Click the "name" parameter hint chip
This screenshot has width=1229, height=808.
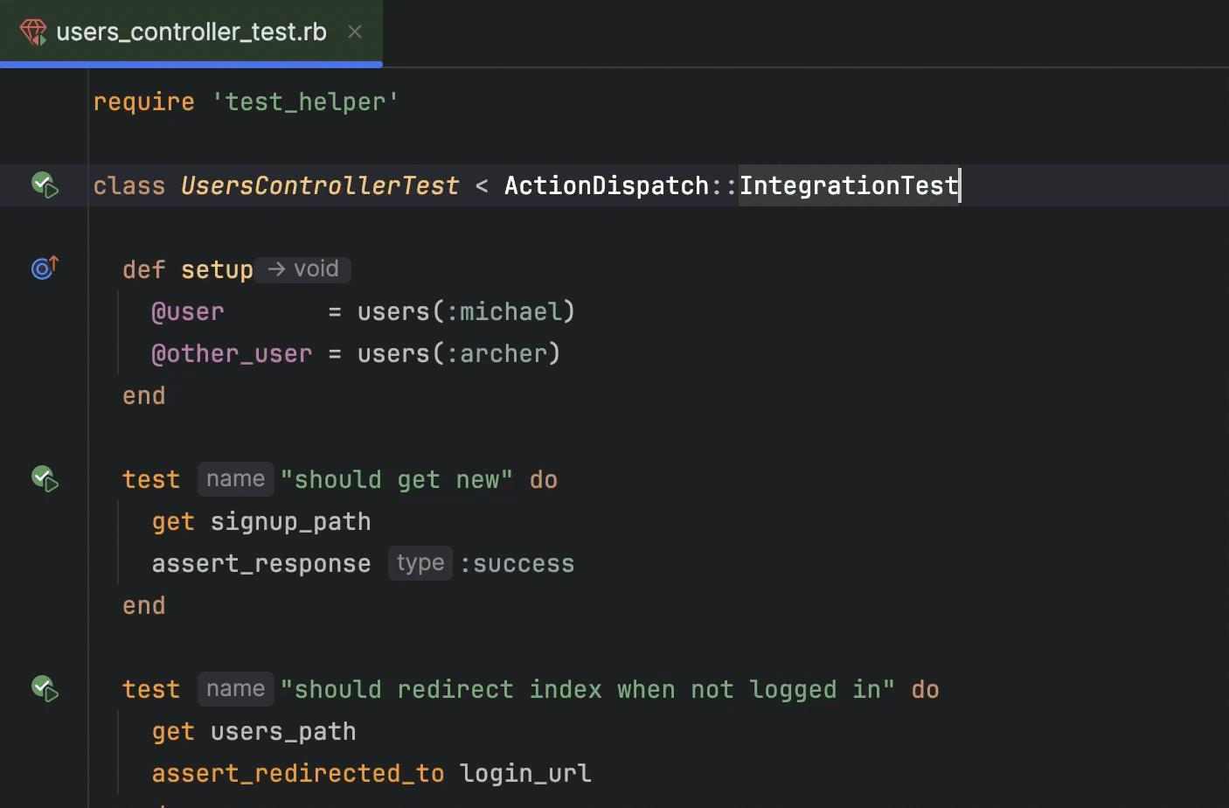point(235,478)
